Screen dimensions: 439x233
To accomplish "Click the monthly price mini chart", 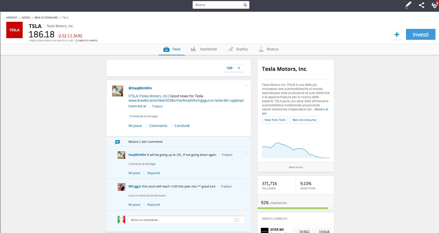I will [x=296, y=150].
